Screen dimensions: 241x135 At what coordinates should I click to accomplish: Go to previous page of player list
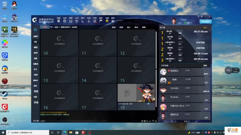click(x=176, y=121)
